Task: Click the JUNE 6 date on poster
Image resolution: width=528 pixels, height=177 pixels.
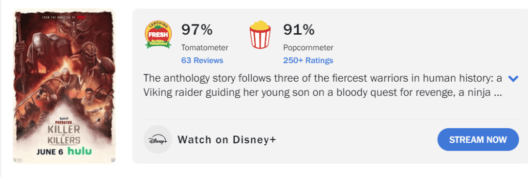Action: click(x=50, y=152)
